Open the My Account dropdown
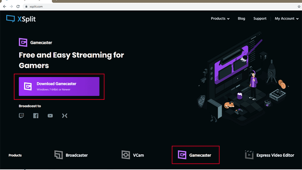 pos(286,19)
